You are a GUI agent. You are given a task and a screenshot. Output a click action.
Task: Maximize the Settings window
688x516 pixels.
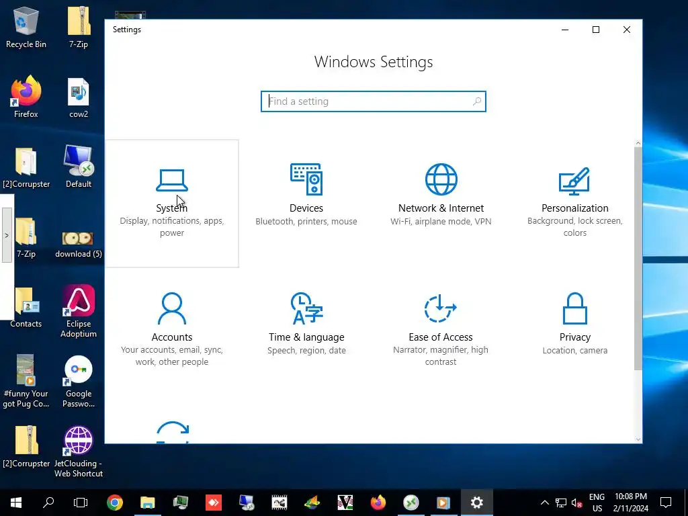click(x=596, y=30)
